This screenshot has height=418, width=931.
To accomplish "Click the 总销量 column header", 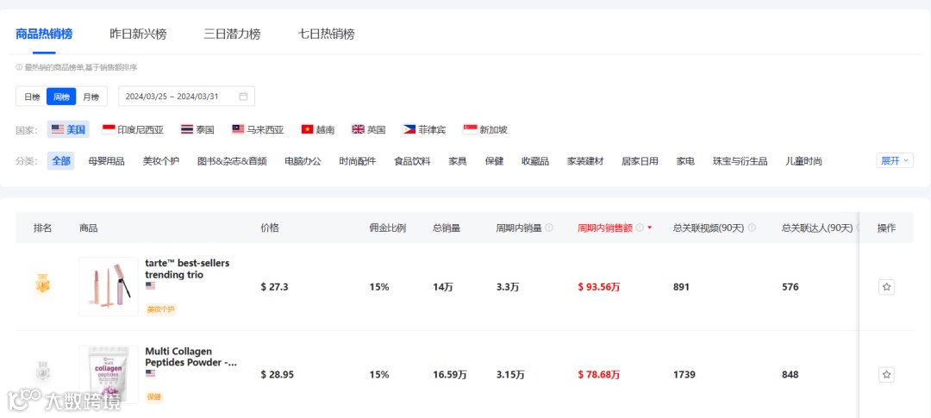I will (x=447, y=228).
